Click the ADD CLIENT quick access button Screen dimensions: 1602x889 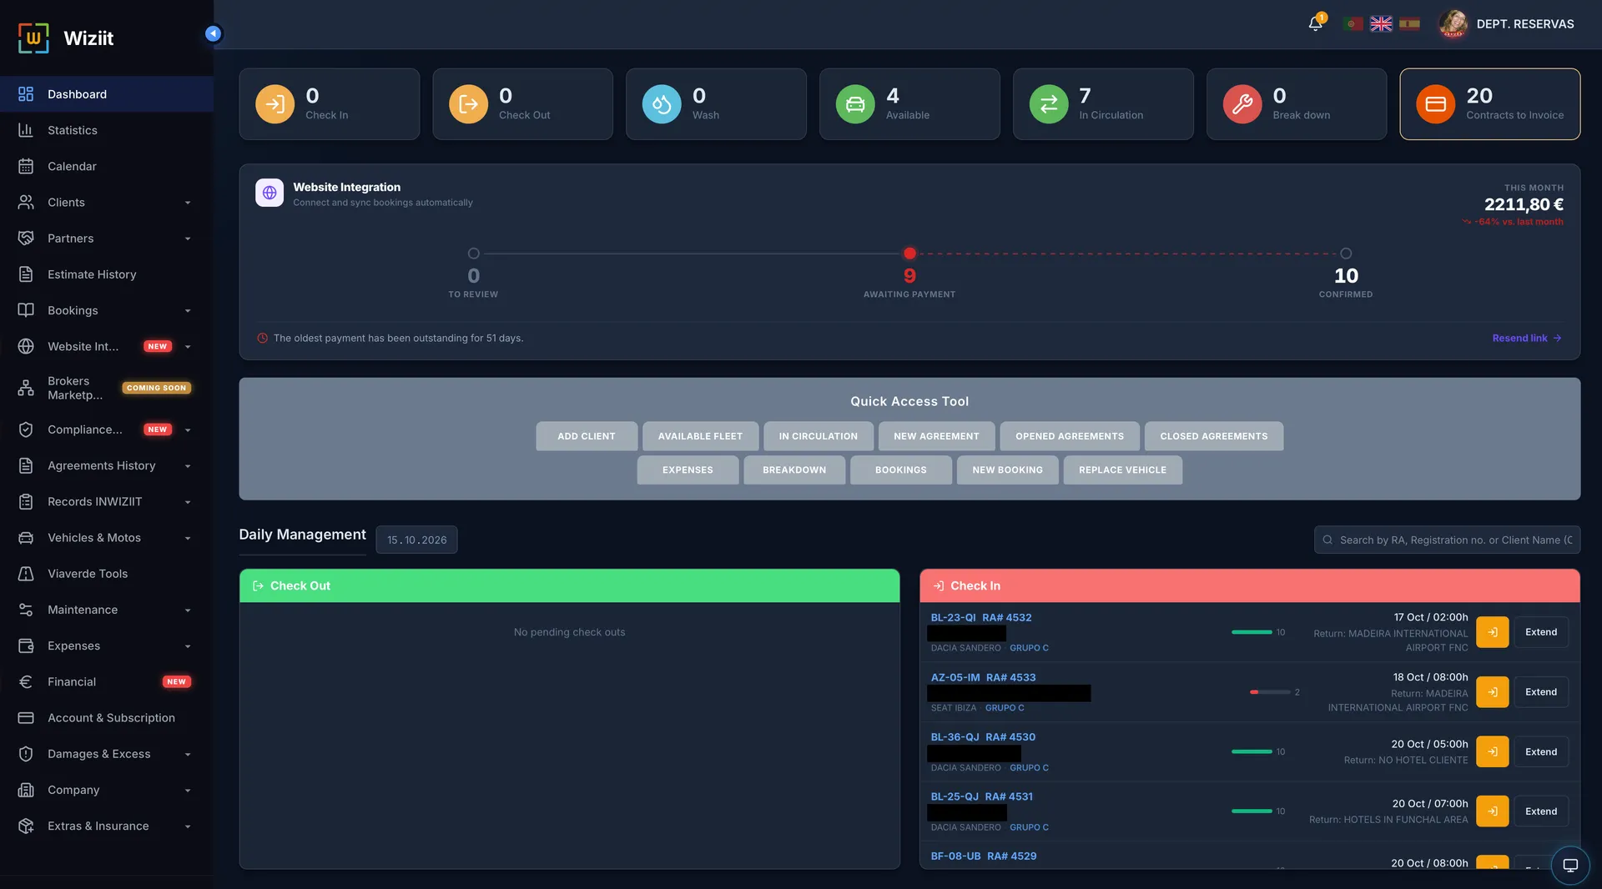pyautogui.click(x=587, y=436)
